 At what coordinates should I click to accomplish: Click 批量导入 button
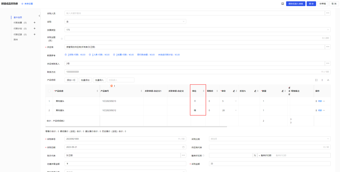[100, 80]
